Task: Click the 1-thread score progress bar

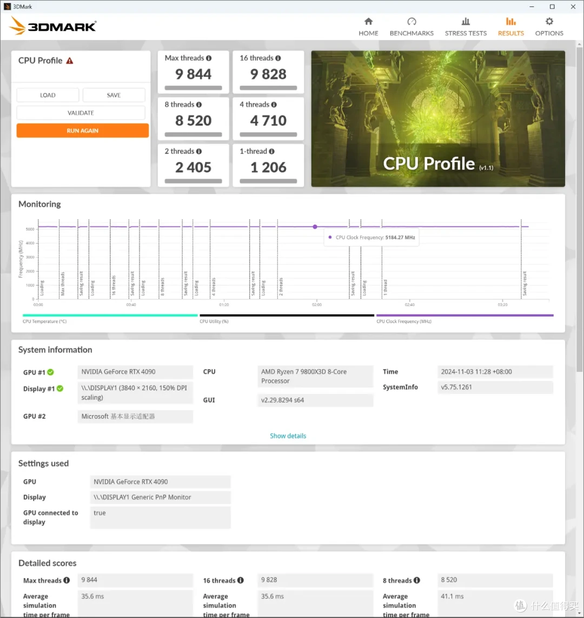Action: click(268, 181)
